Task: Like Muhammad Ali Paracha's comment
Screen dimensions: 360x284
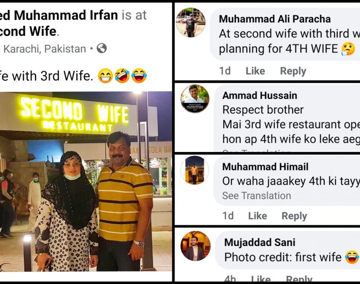Action: pos(255,71)
